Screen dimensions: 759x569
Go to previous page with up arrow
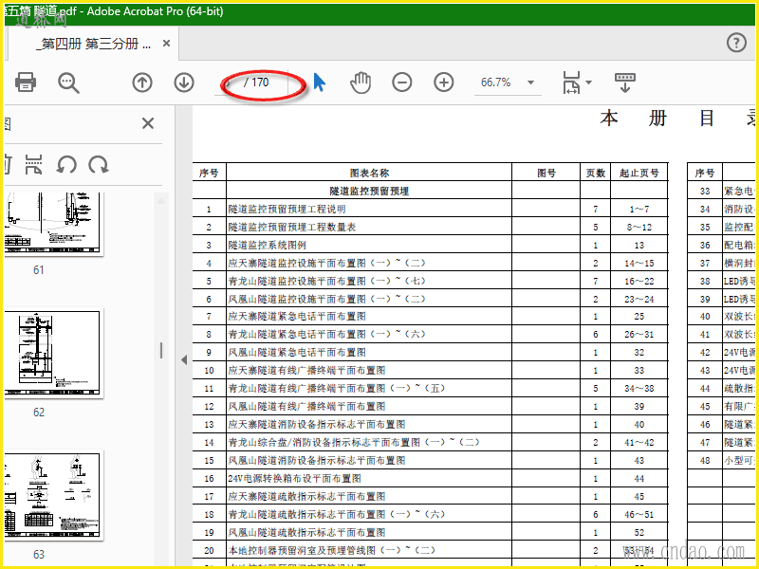141,83
